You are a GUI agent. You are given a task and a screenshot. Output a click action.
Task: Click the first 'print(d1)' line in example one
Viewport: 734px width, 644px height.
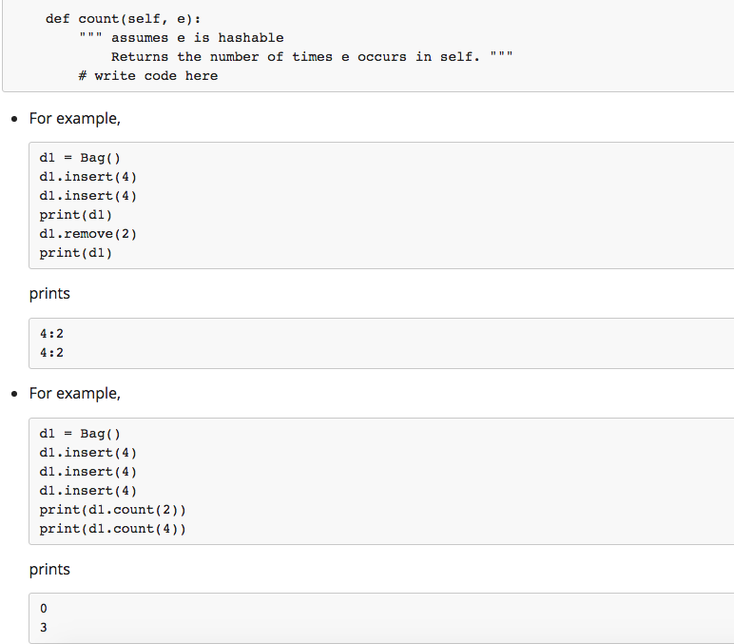click(76, 215)
